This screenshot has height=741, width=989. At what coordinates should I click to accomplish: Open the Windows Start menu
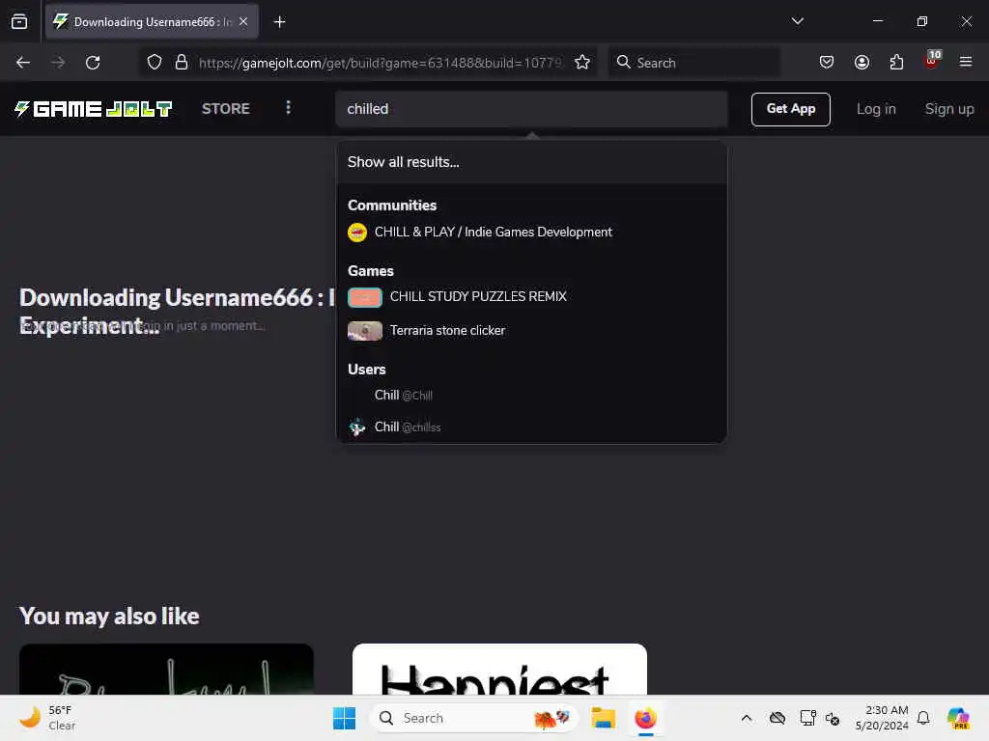pyautogui.click(x=345, y=718)
